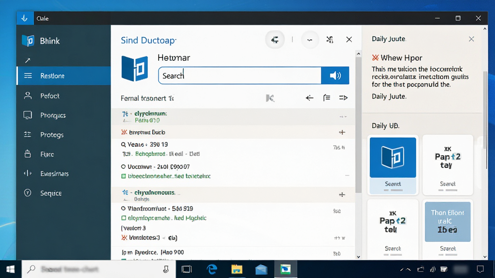Click the round arrows button beside Sind Ductoap

click(275, 40)
